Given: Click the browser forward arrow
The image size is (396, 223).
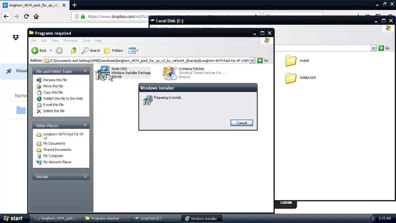Looking at the screenshot, I should [16, 16].
